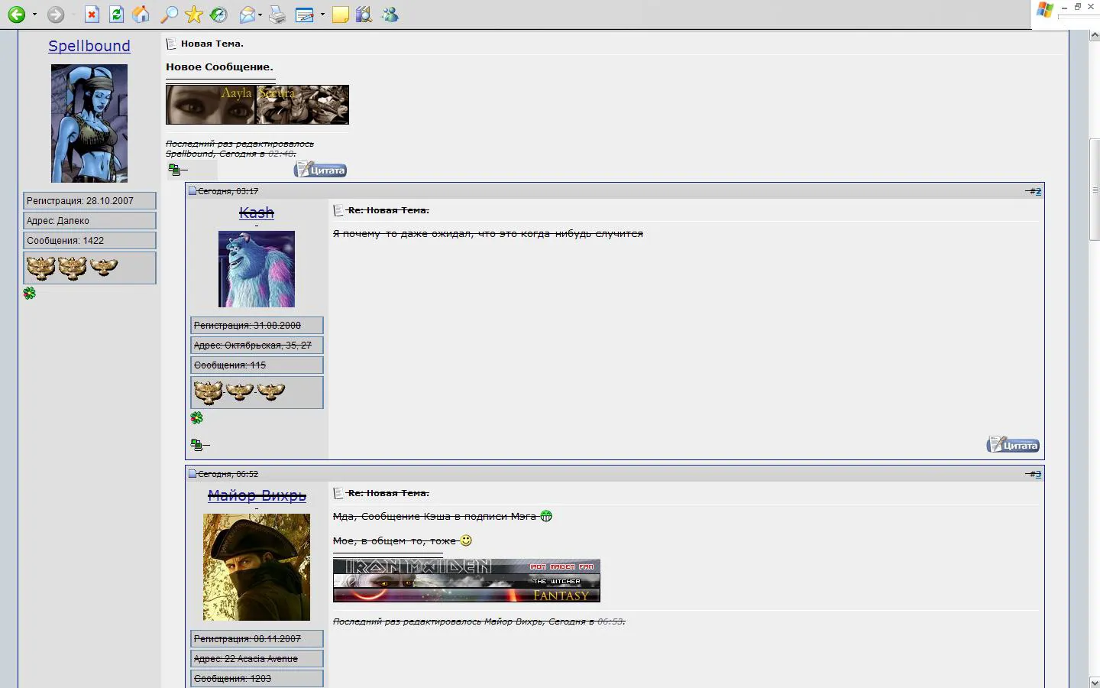Open the Spellbound user profile link
This screenshot has width=1100, height=688.
pos(89,46)
